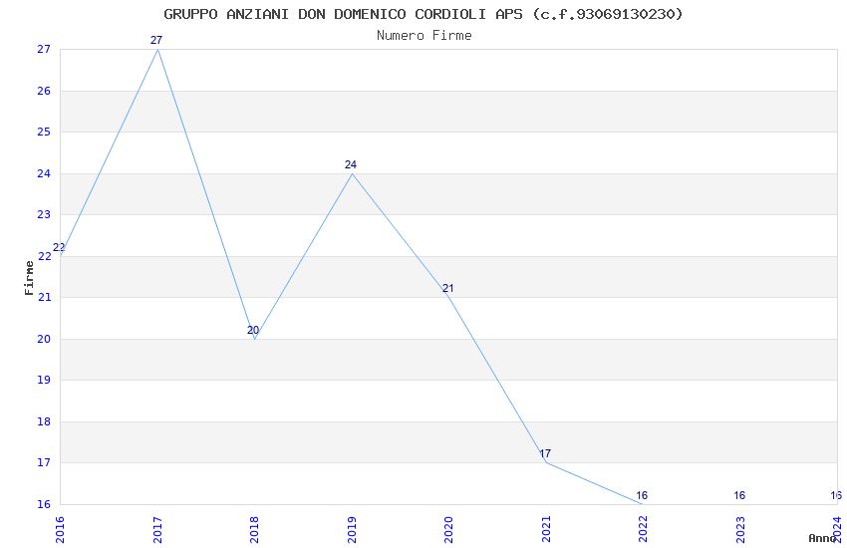Click y-axis tick value 16

(44, 504)
